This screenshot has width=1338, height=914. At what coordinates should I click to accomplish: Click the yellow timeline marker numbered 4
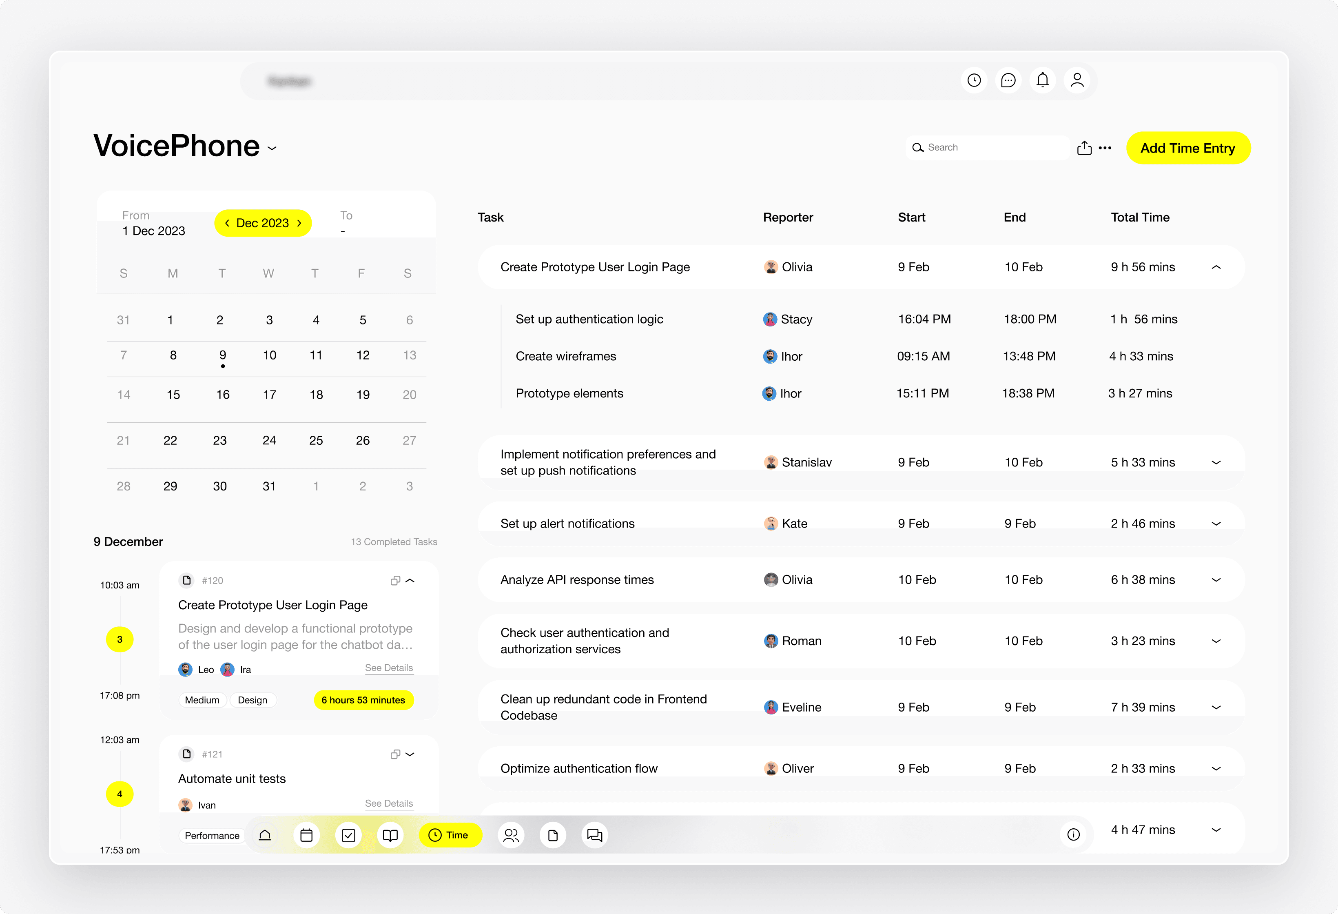click(x=120, y=794)
